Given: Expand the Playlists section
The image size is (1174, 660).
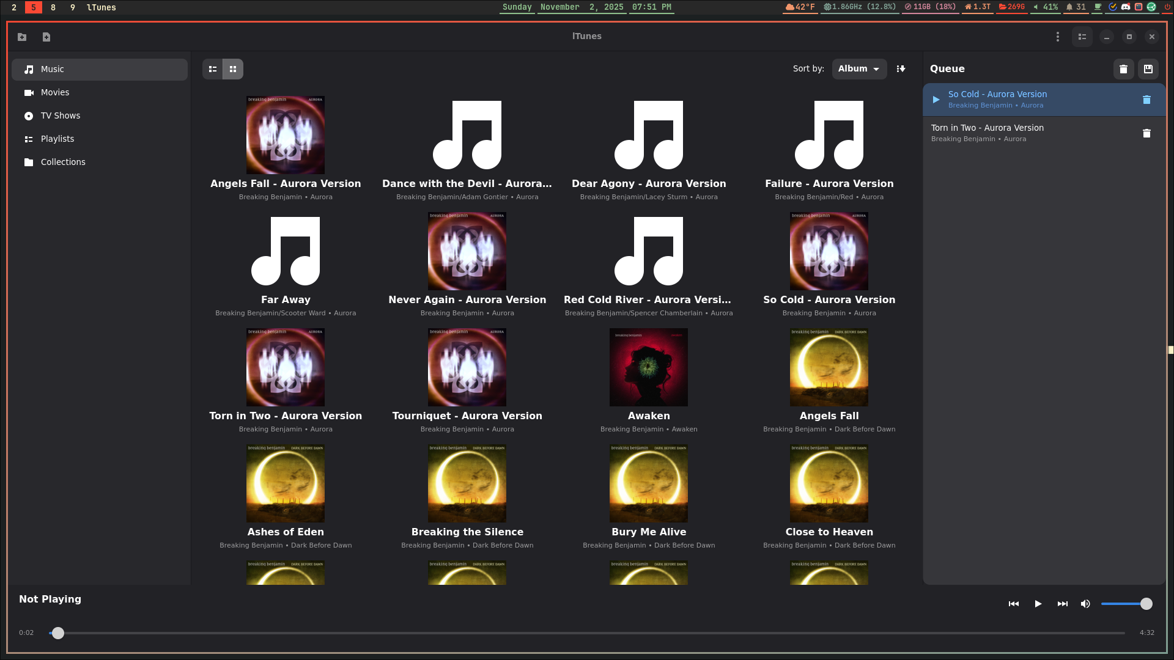Looking at the screenshot, I should click(x=57, y=139).
